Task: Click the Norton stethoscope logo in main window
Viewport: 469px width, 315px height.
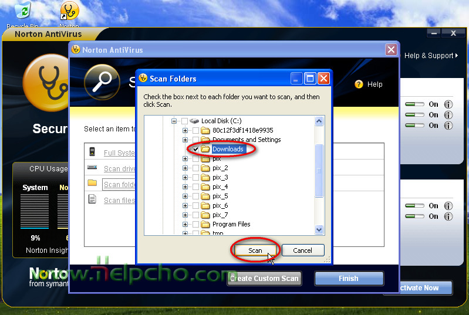Action: tap(46, 83)
